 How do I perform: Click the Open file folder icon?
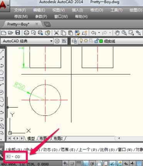tap(11, 33)
